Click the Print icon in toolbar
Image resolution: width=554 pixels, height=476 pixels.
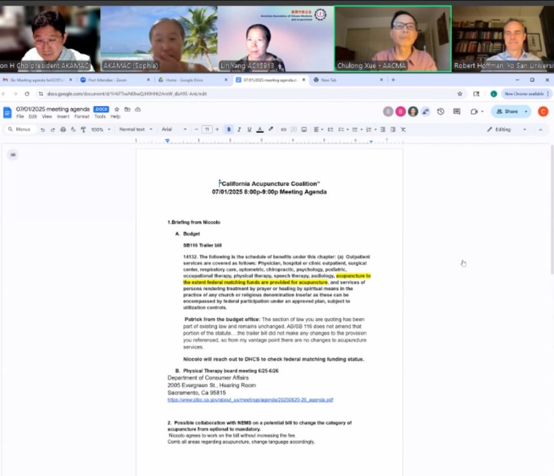click(63, 130)
